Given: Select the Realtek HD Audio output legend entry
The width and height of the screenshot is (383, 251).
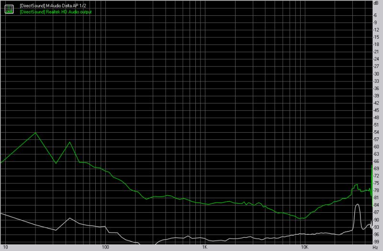Looking at the screenshot, I should click(x=56, y=11).
